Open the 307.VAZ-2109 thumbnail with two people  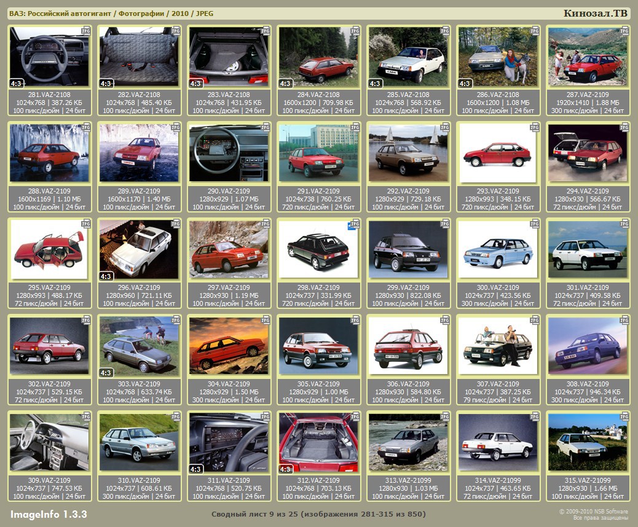(497, 346)
